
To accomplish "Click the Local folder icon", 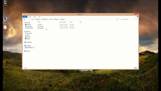I will click(38, 25).
